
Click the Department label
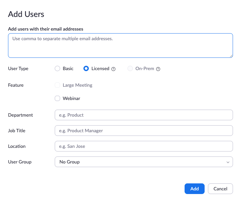(x=20, y=115)
